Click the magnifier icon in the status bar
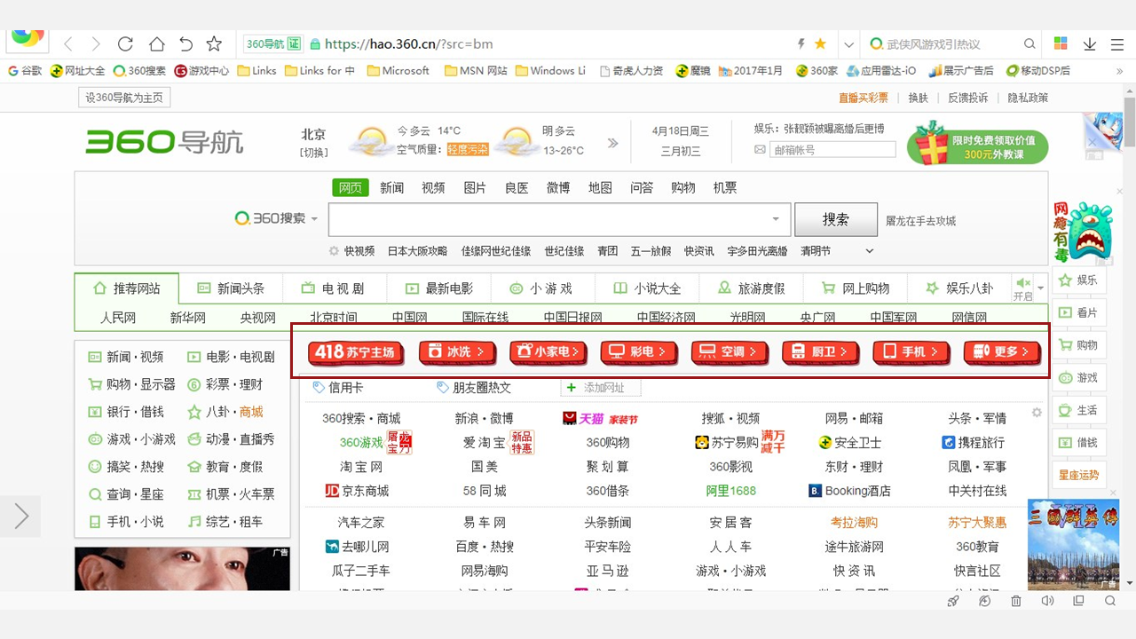 click(x=1109, y=601)
